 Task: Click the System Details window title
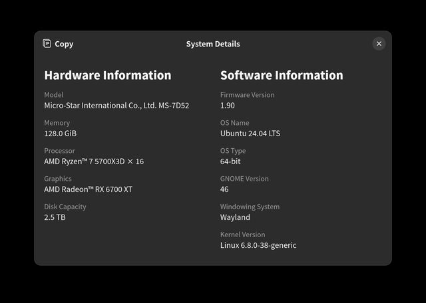[x=213, y=44]
